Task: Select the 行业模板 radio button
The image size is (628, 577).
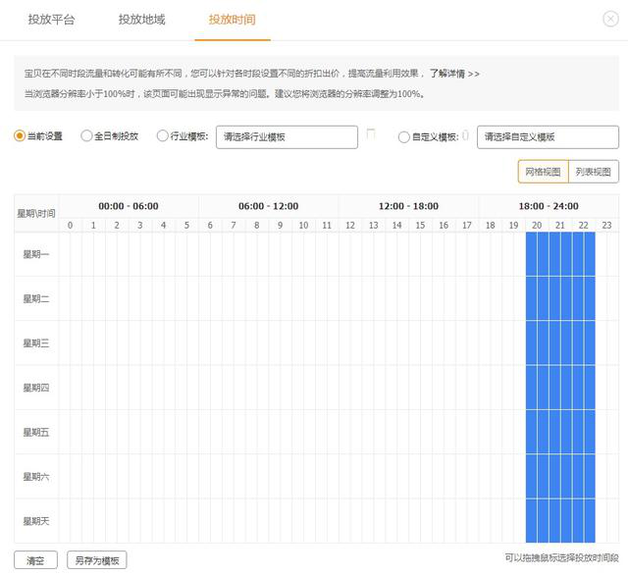Action: coord(162,135)
